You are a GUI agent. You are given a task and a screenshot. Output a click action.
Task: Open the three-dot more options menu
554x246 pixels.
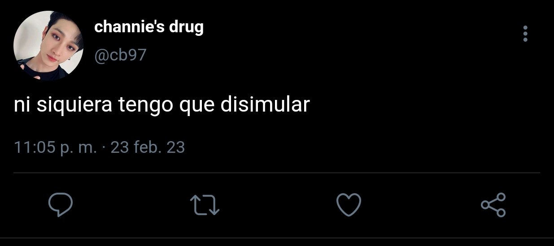525,34
